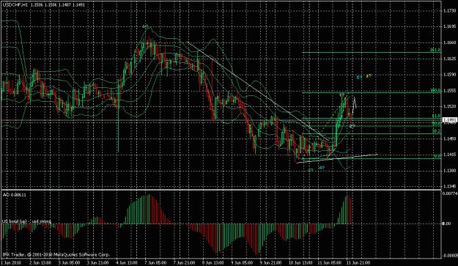
Task: Click the '1 Jun 2010' date label
Action: point(12,263)
